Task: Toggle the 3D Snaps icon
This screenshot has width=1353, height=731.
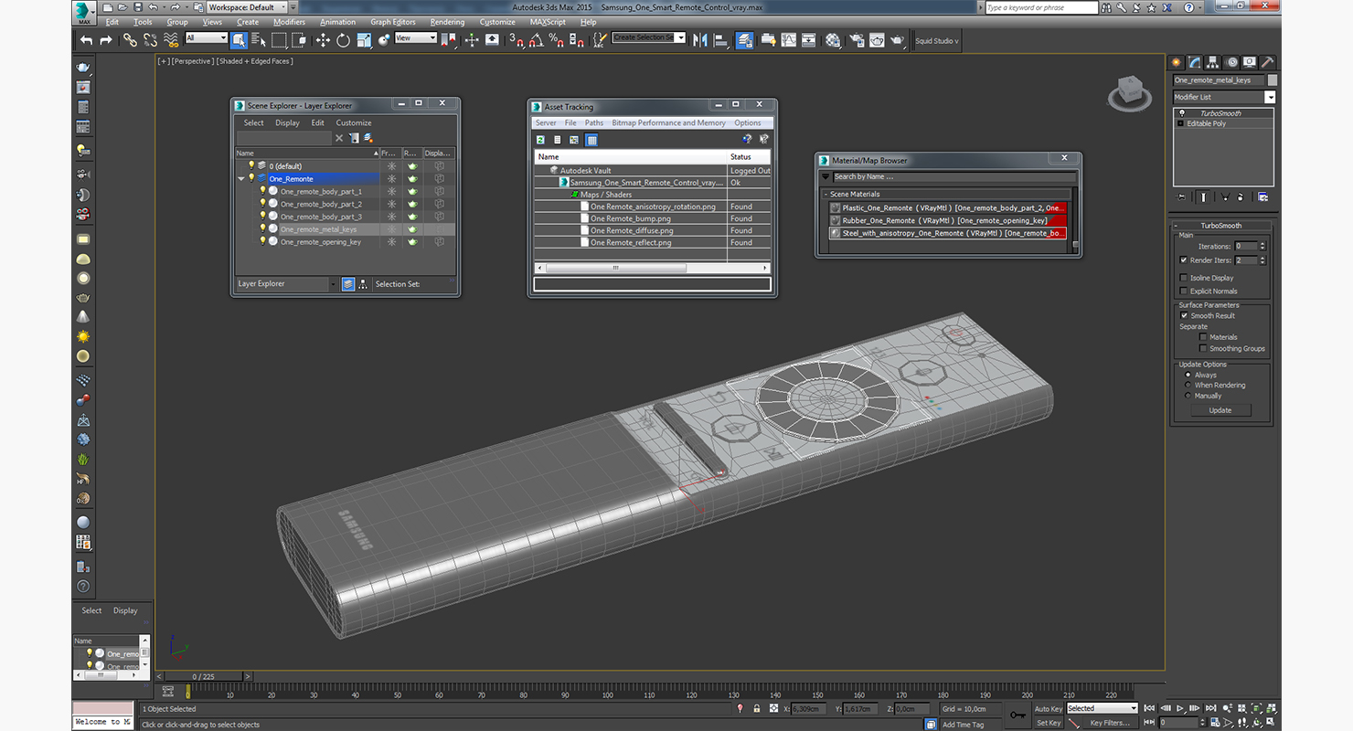Action: (x=516, y=40)
